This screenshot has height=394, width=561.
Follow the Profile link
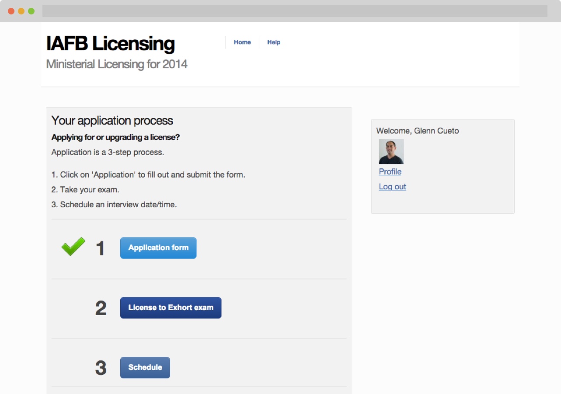[390, 172]
